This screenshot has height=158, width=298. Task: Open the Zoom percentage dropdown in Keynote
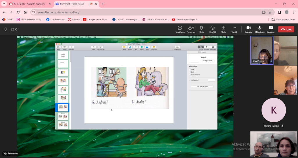click(x=65, y=47)
